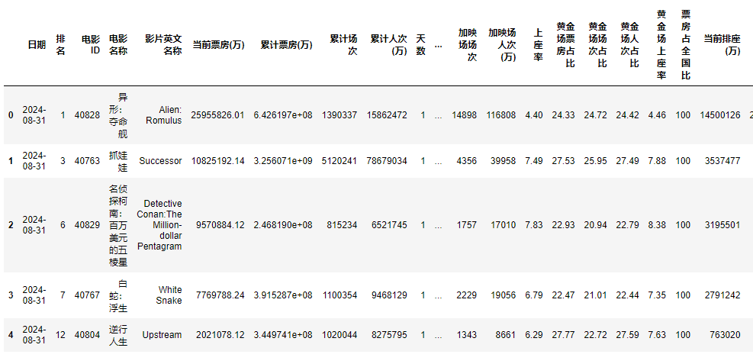Click the movie name 抓娃娃
Screen dimensions: 753x364
[118, 161]
